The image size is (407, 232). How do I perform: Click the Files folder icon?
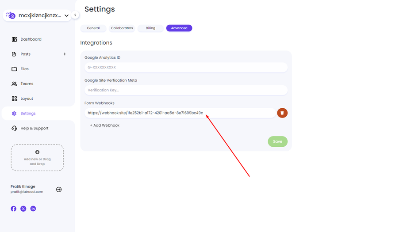14,69
